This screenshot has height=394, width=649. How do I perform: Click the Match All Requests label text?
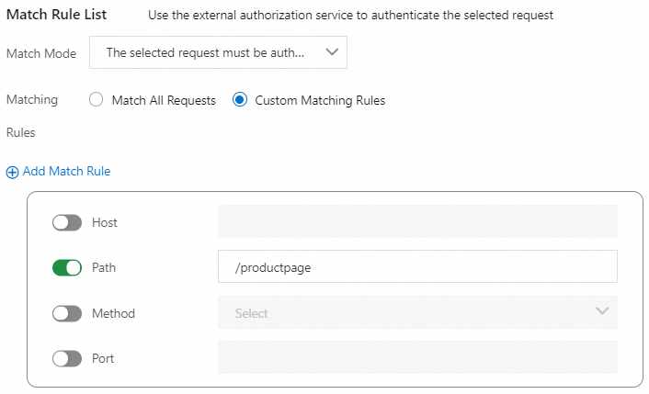(164, 100)
